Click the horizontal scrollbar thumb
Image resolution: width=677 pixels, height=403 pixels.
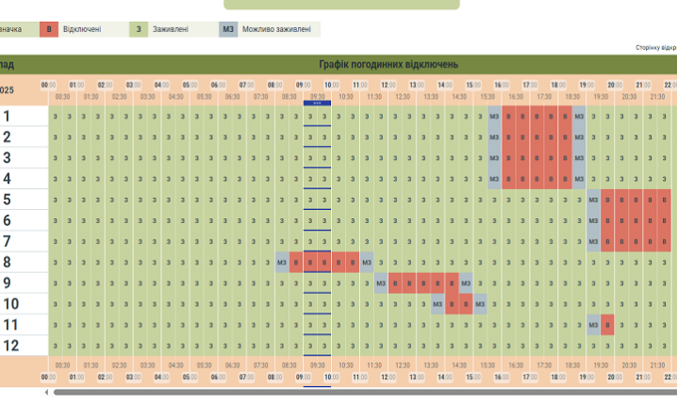[x=358, y=393]
